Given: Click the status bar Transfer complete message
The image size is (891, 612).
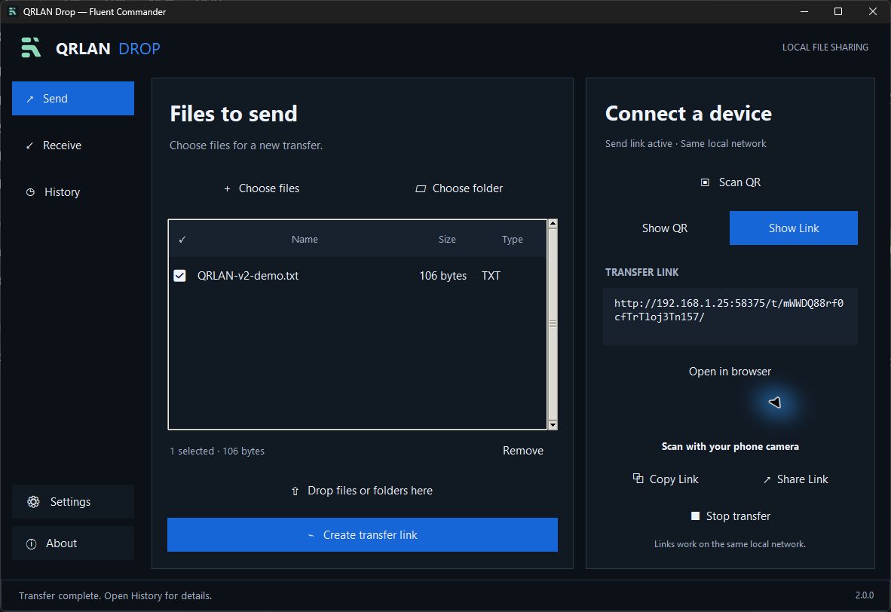Looking at the screenshot, I should pos(115,595).
